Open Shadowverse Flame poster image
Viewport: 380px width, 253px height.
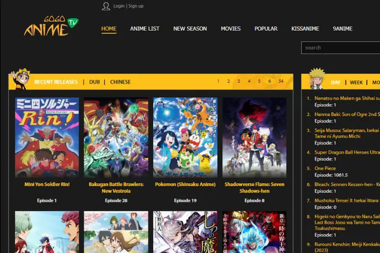click(254, 137)
